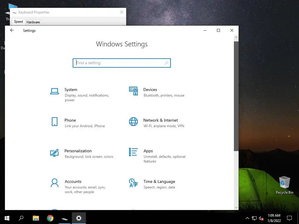Click 'Uninstall, defaults, optional features' description
Image resolution: width=299 pixels, height=224 pixels.
165,159
